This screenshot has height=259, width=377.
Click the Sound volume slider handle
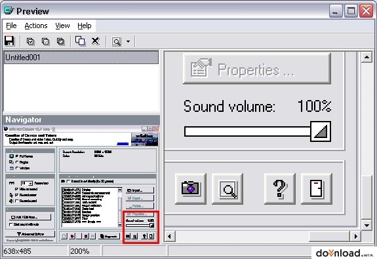[x=321, y=131]
